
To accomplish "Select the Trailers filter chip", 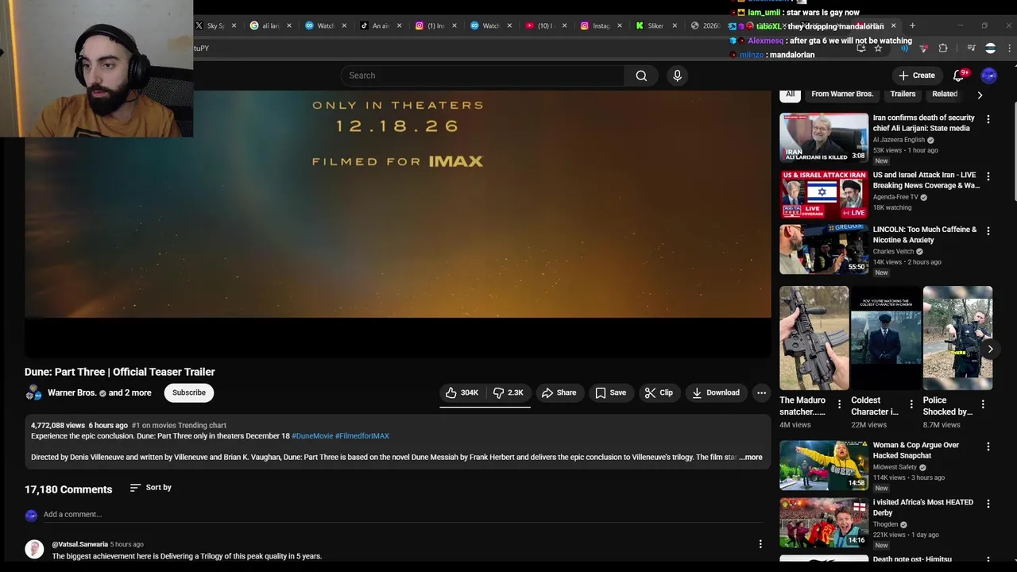I will tap(903, 94).
